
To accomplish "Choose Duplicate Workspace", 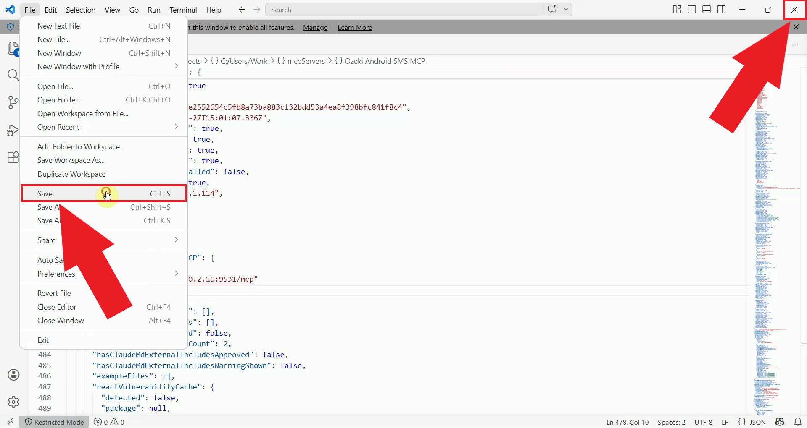I will (103, 174).
